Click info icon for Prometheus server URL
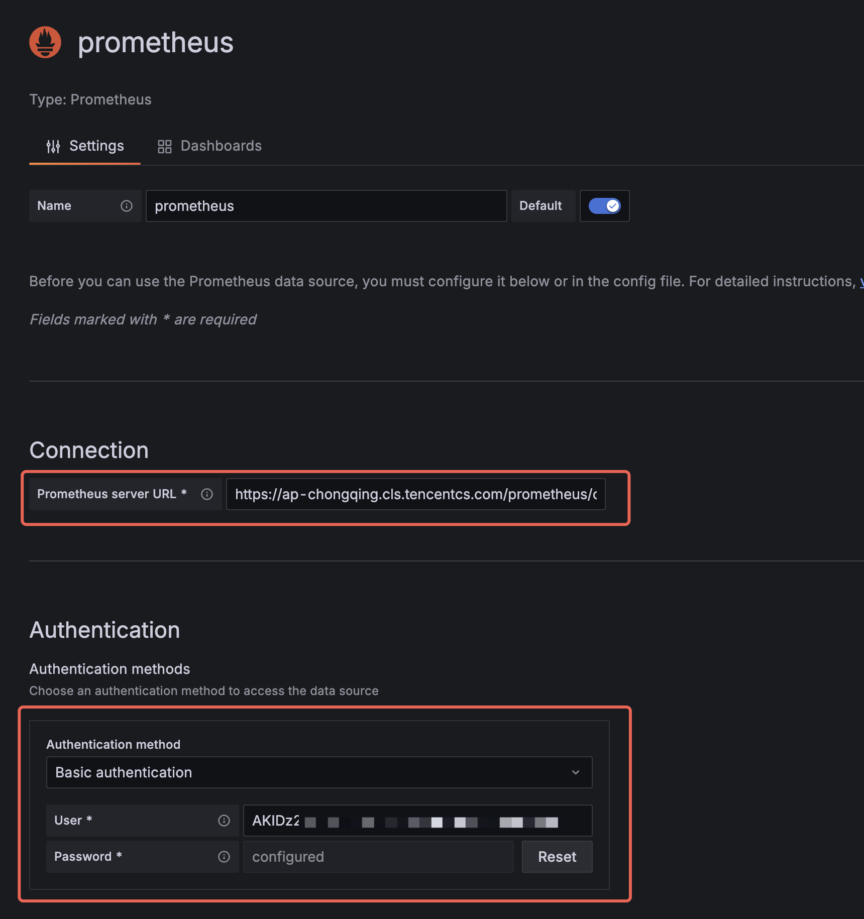Screen dimensions: 864x919 pyautogui.click(x=207, y=494)
